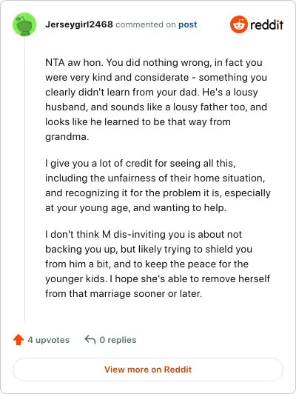The height and width of the screenshot is (394, 296).
Task: Click the reply arrow icon
Action: [90, 339]
